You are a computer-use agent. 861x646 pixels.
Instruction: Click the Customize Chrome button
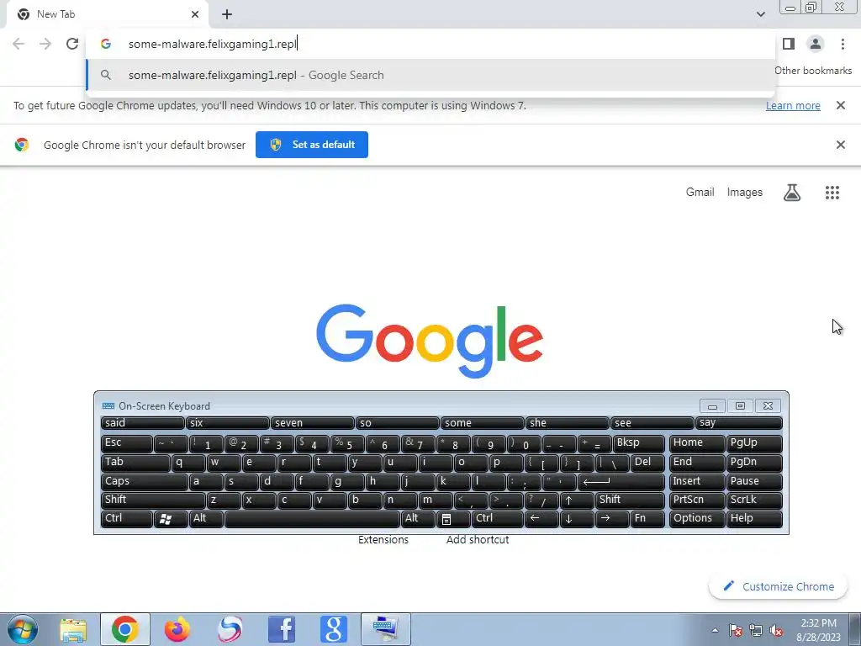[779, 586]
